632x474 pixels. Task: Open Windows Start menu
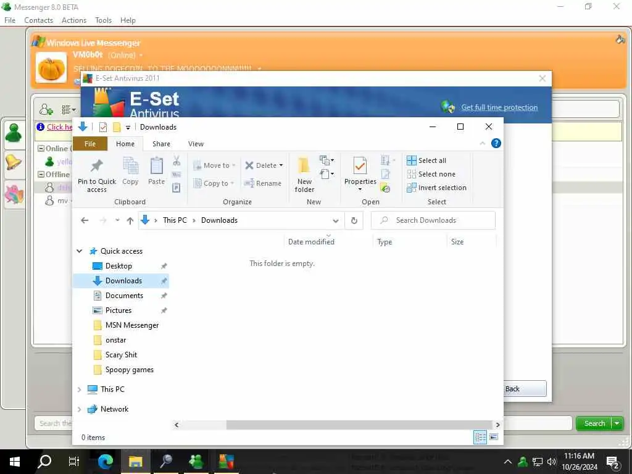(x=15, y=462)
